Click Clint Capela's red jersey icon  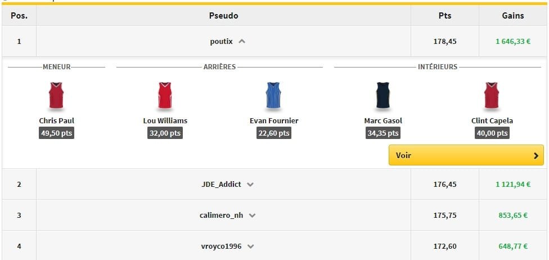click(x=492, y=96)
